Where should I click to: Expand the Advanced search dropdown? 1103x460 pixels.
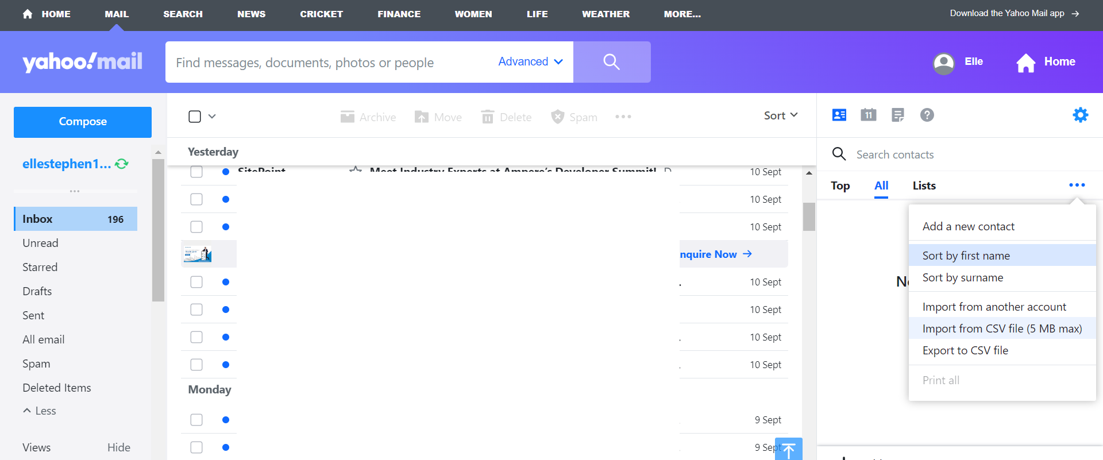click(530, 62)
